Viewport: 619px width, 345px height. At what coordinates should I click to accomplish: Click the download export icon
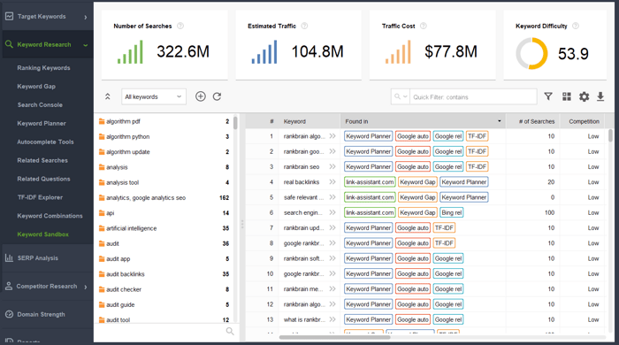tap(600, 96)
